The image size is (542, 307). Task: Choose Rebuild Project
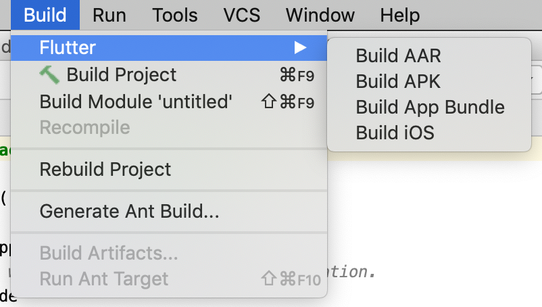coord(105,169)
